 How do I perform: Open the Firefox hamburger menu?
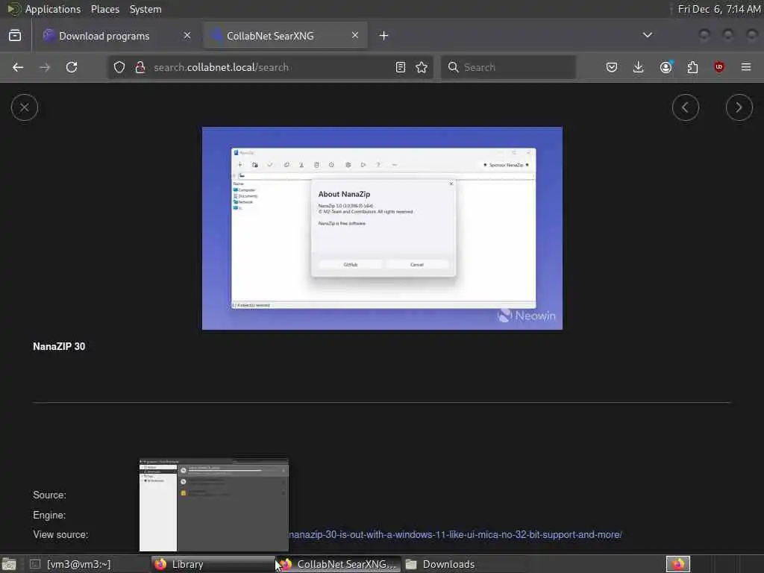click(746, 67)
